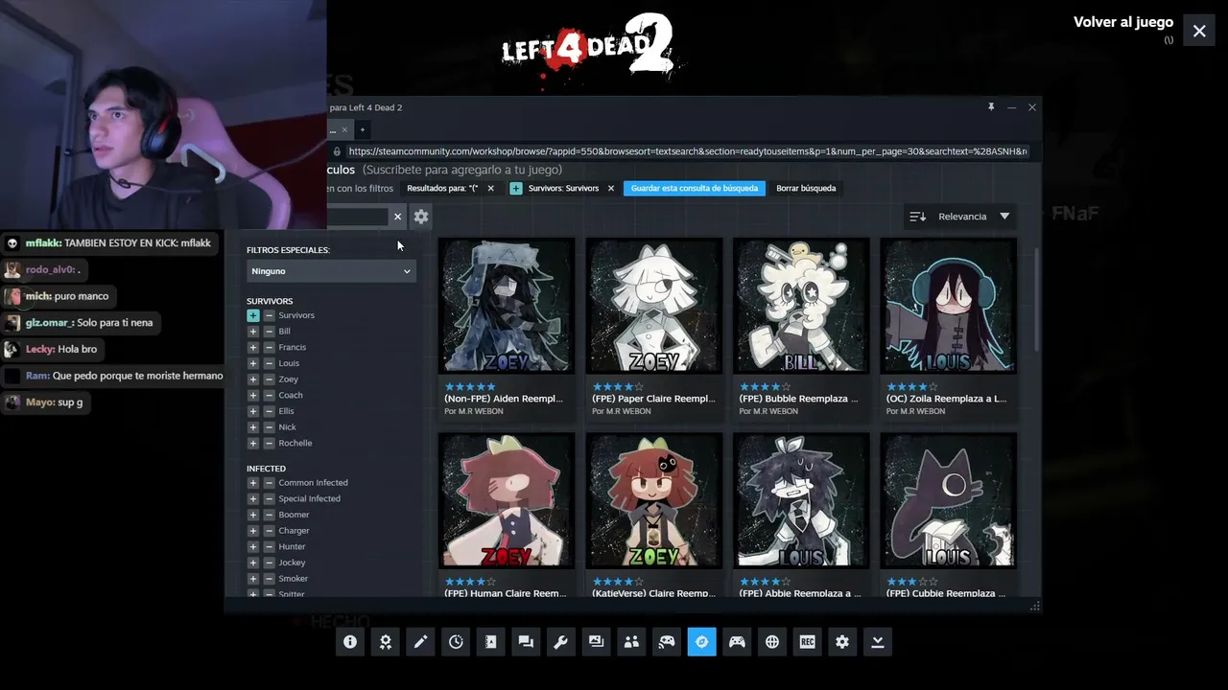Image resolution: width=1228 pixels, height=690 pixels.
Task: Exclude Francis with its minus toggle
Action: [x=269, y=347]
